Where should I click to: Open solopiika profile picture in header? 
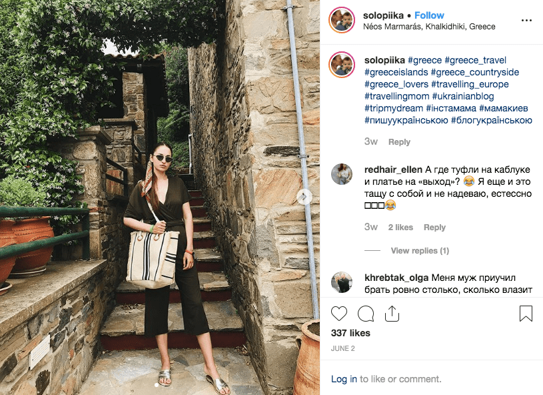[x=342, y=20]
